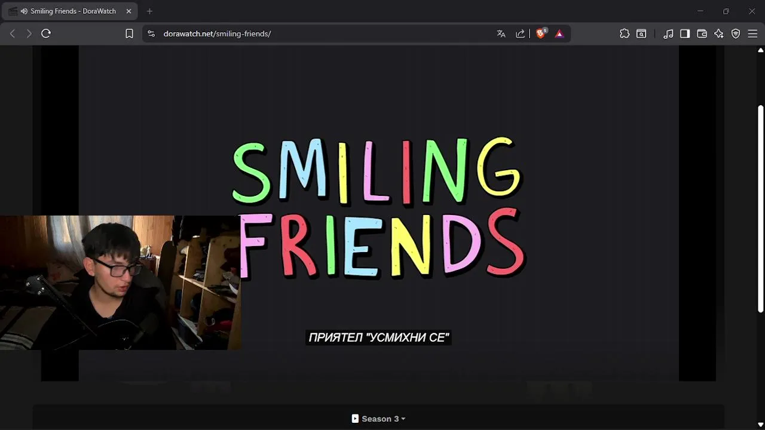Go back to the previous page
765x430 pixels.
click(13, 34)
